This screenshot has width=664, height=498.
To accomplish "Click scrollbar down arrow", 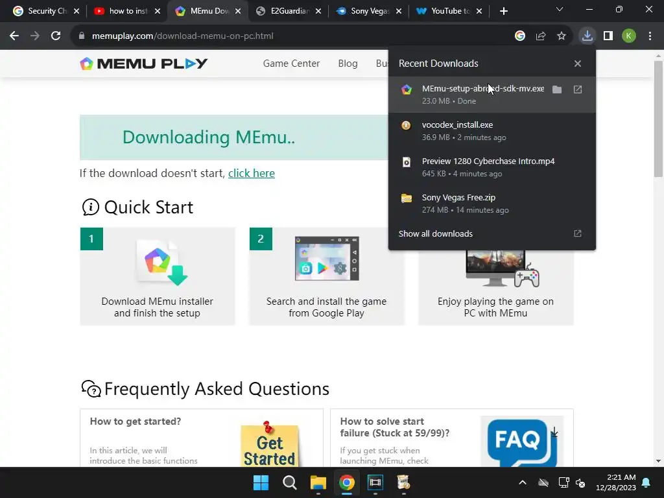I will point(659,461).
